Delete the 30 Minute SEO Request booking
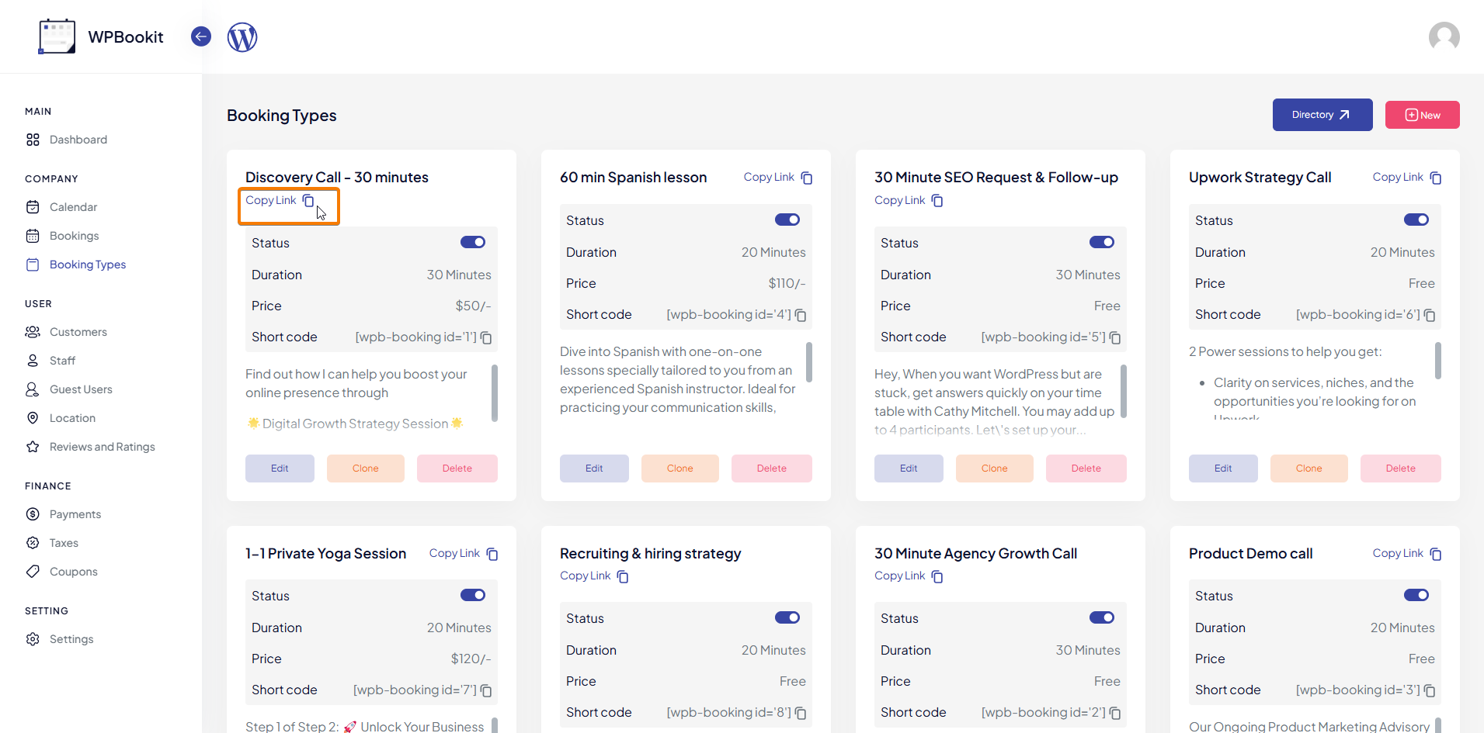The height and width of the screenshot is (733, 1484). point(1086,468)
